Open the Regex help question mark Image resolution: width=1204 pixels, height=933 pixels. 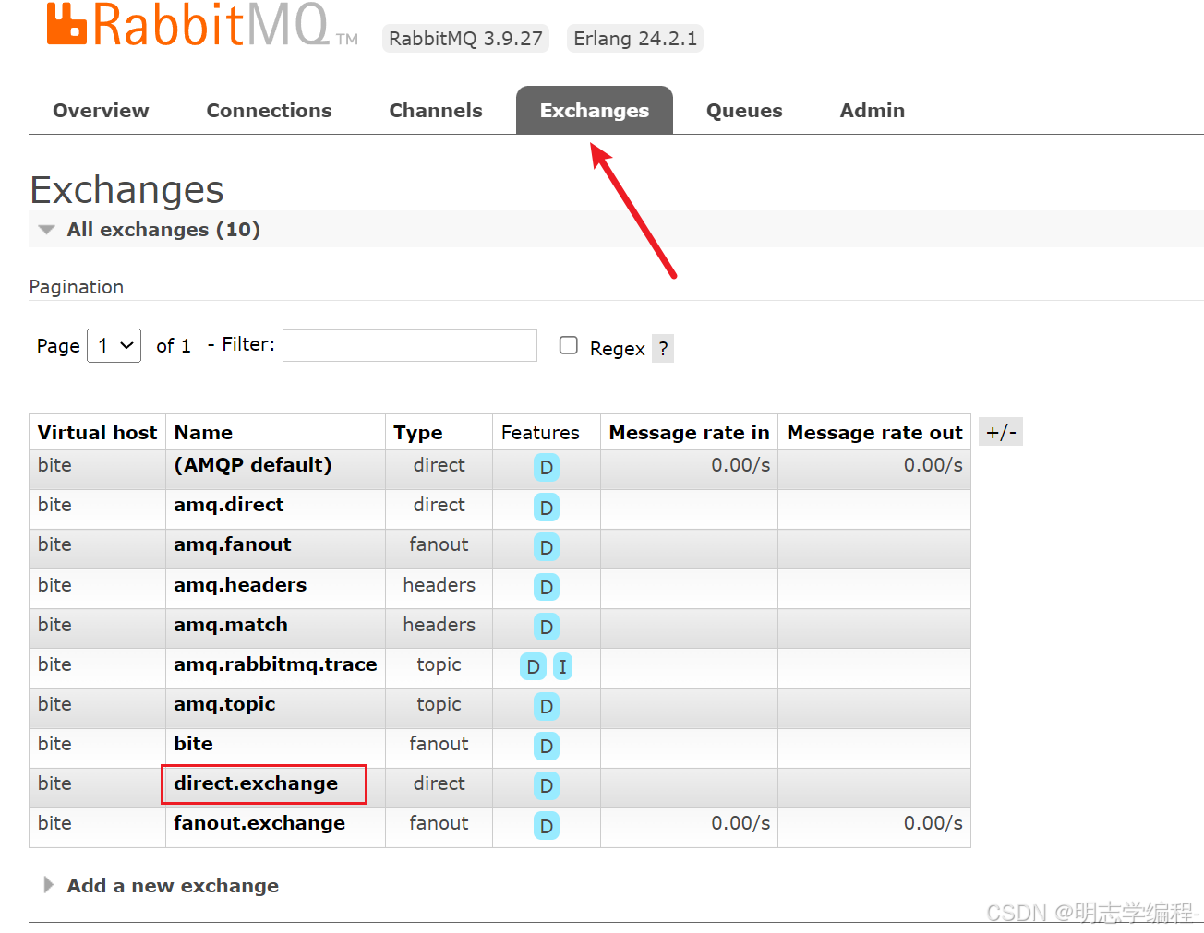pyautogui.click(x=663, y=349)
